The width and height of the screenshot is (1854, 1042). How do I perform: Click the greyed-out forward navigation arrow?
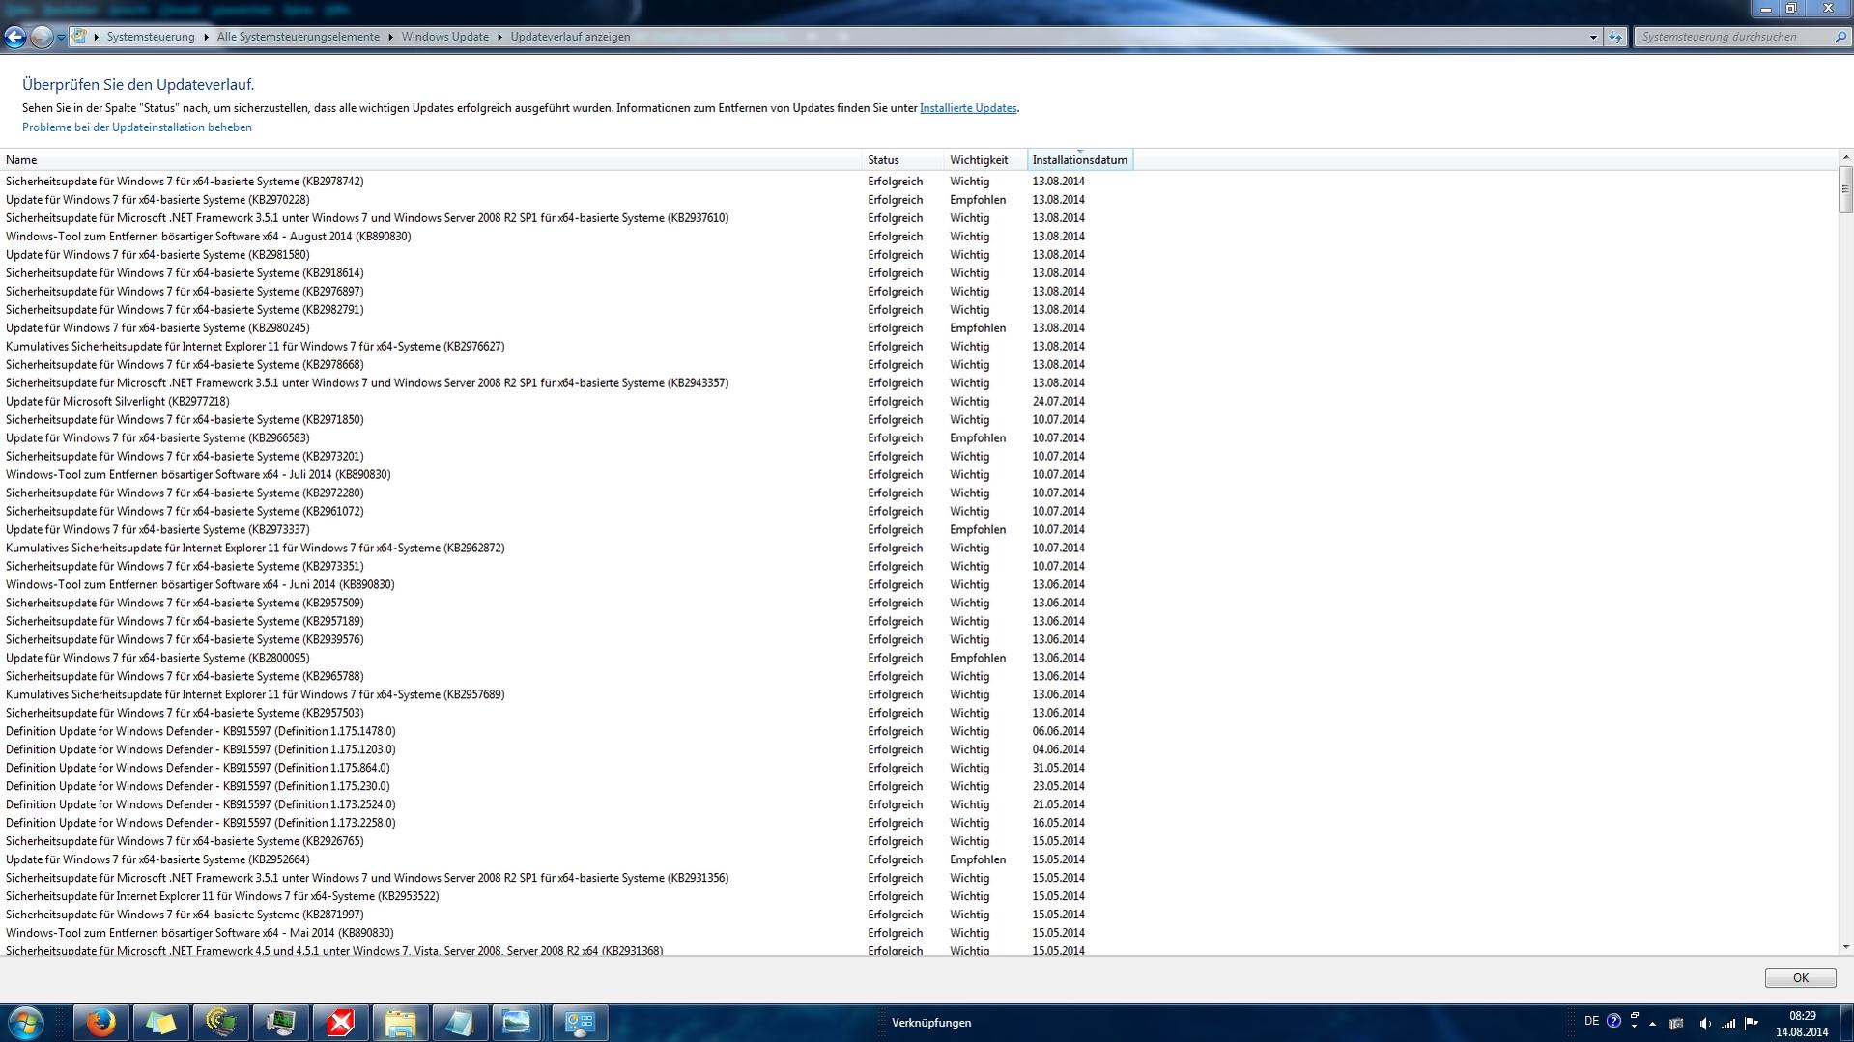42,37
